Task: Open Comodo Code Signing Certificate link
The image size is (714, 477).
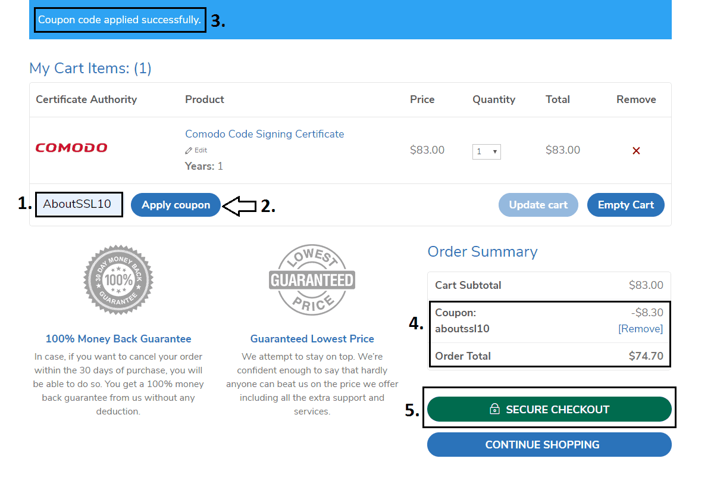Action: pos(265,134)
